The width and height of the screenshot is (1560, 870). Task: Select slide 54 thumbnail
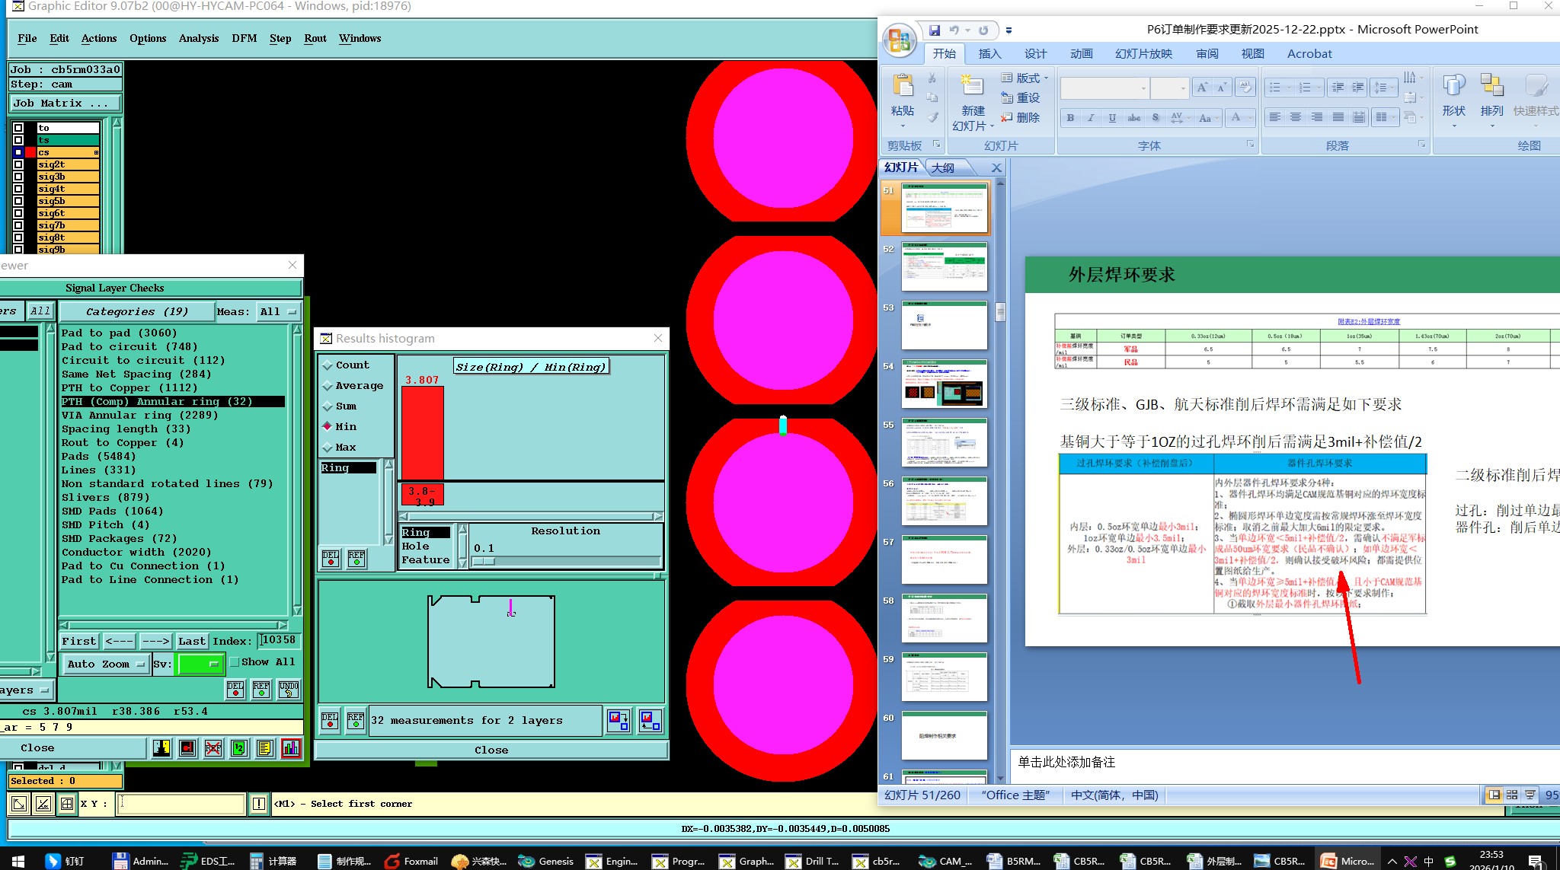pos(944,384)
